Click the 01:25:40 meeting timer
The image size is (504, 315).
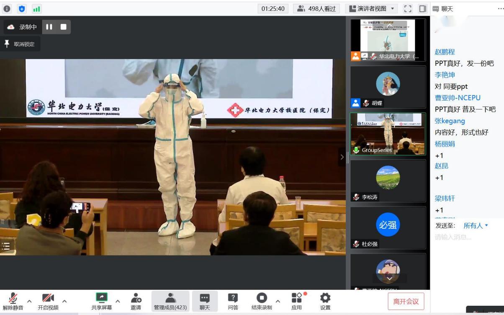pos(273,9)
